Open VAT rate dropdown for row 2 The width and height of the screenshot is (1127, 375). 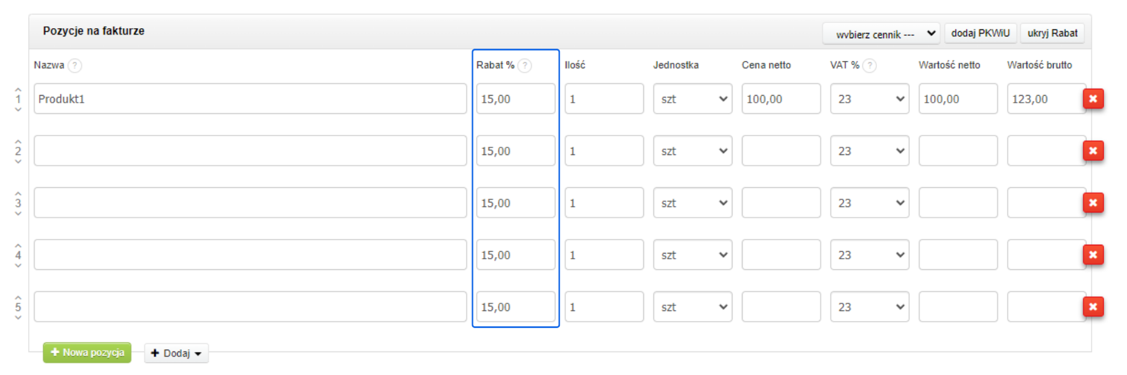(869, 151)
